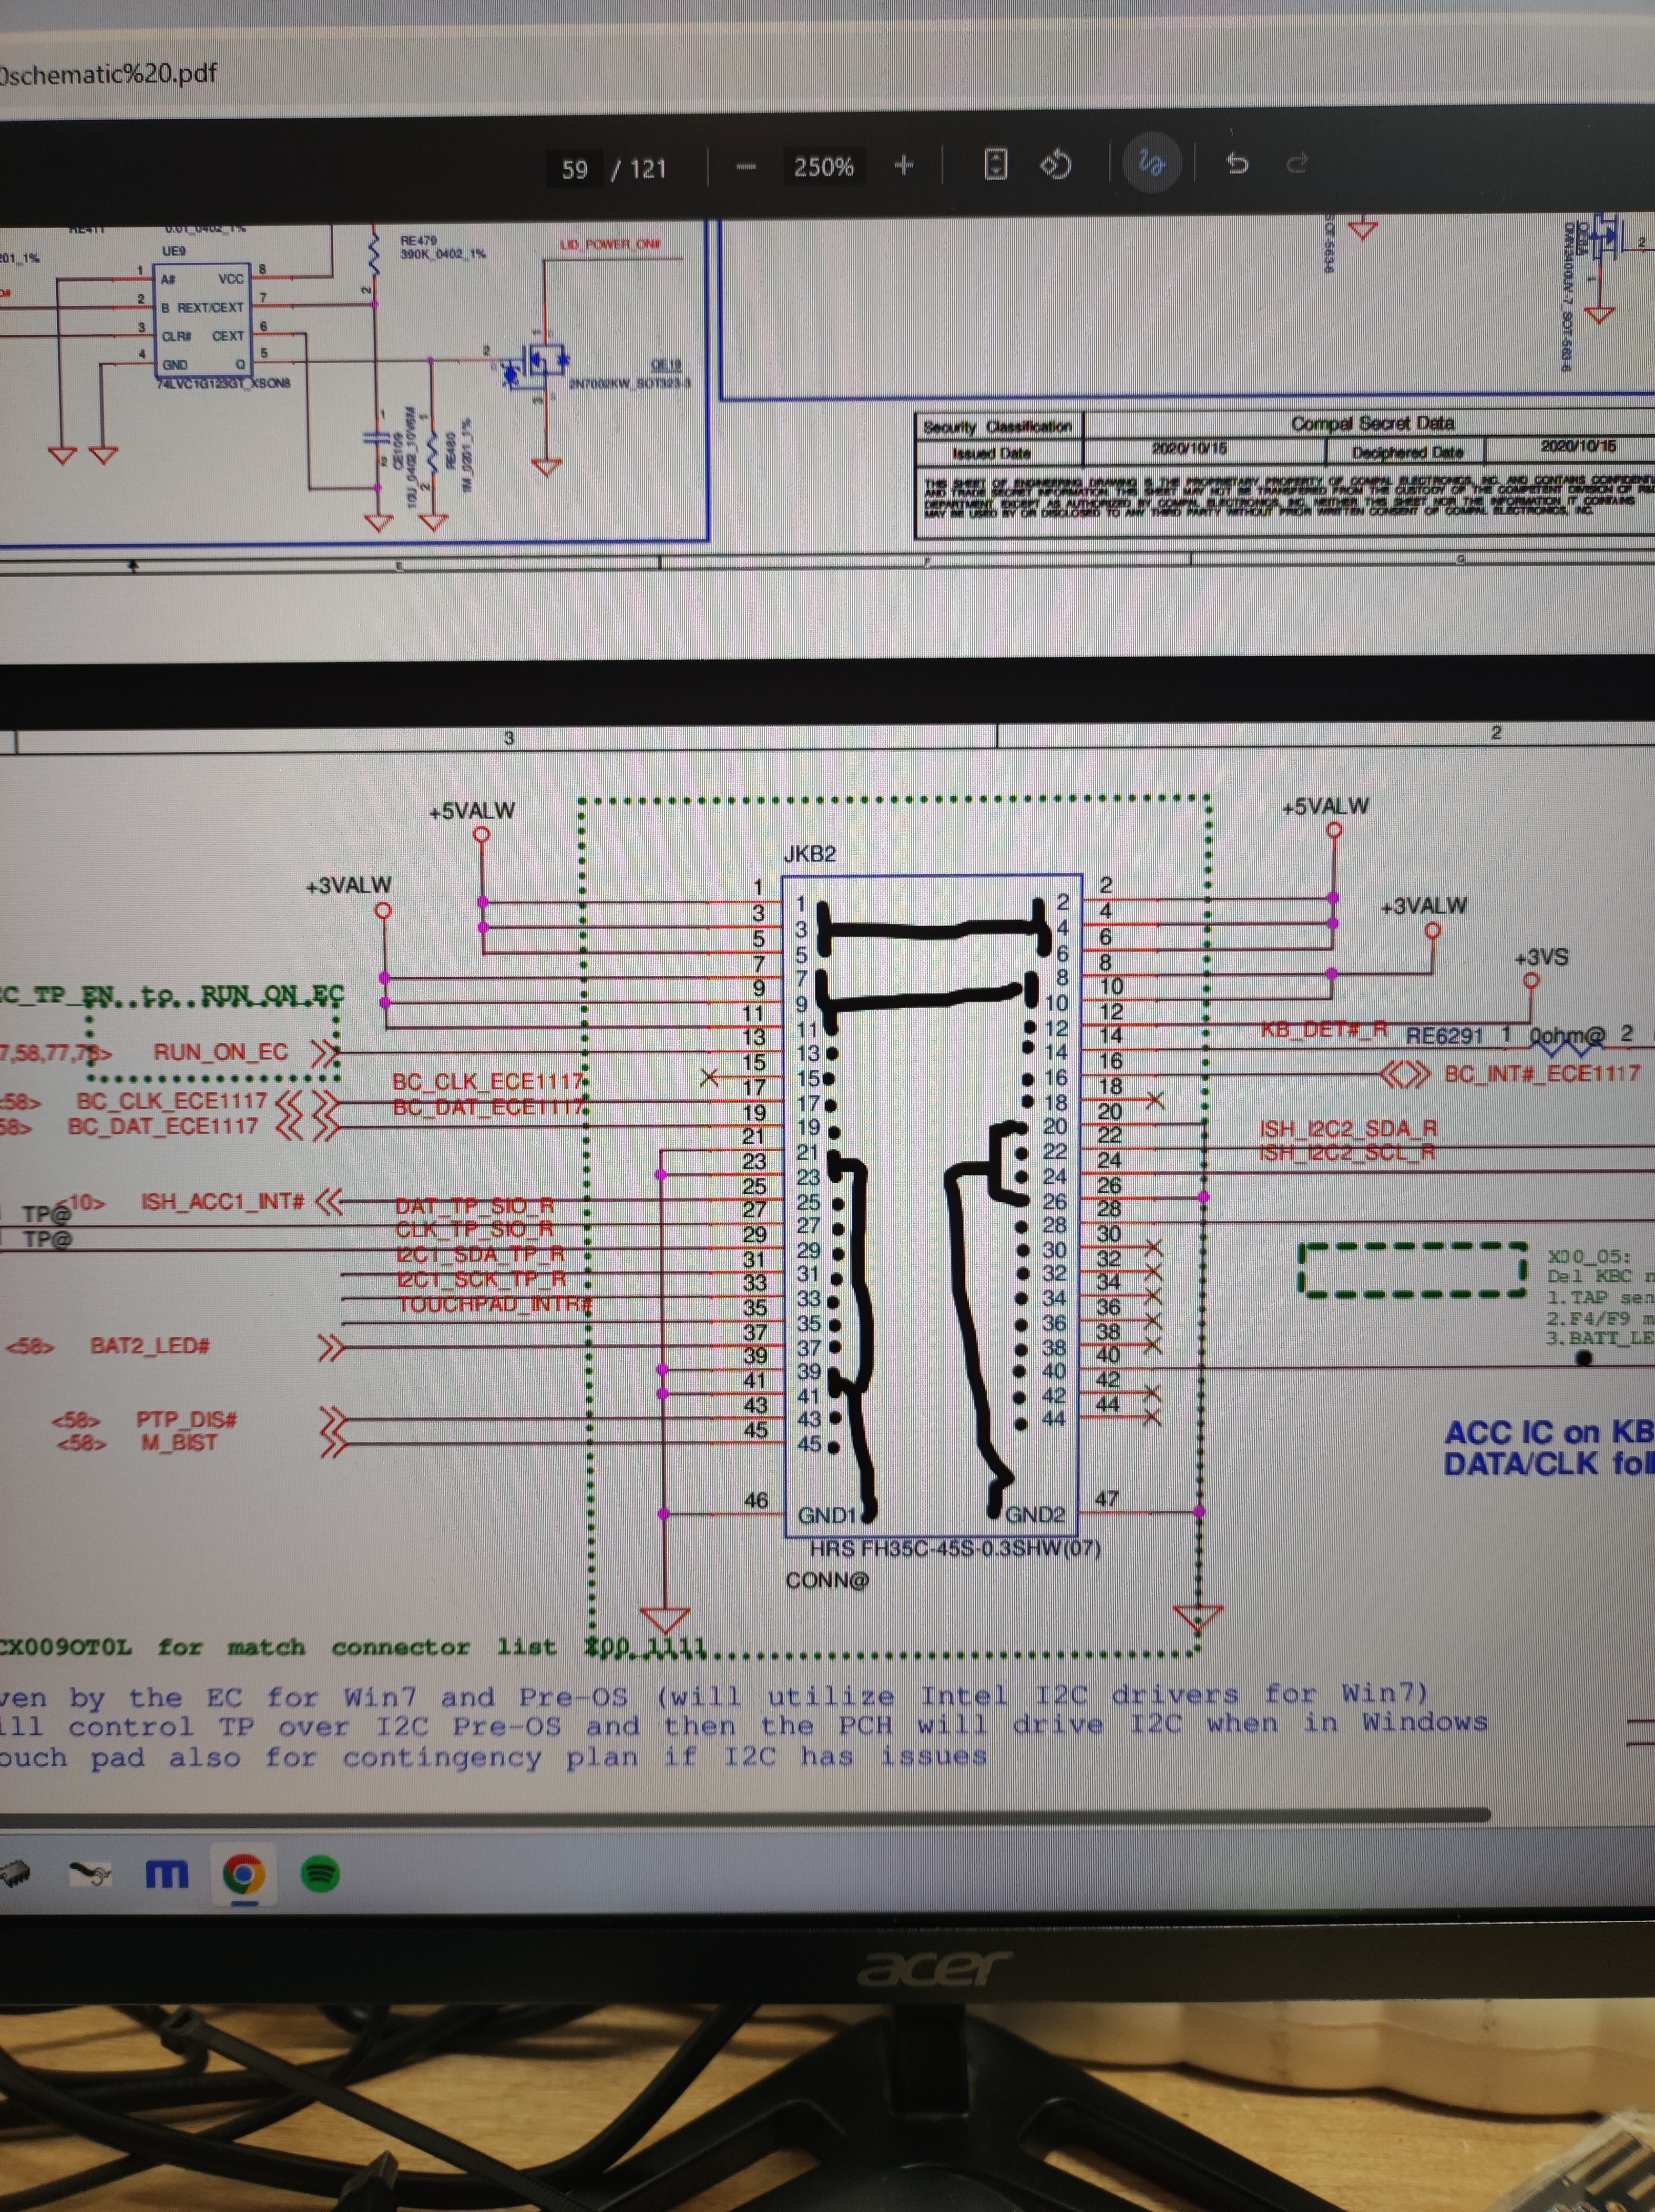Click the zoom out minus button
The height and width of the screenshot is (2212, 1655).
coord(746,167)
